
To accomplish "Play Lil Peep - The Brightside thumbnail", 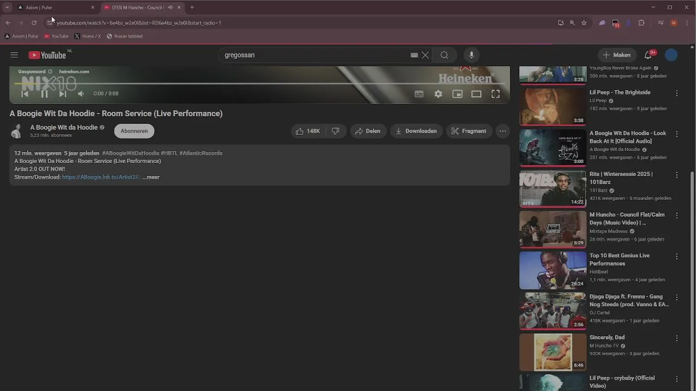I will click(x=552, y=107).
